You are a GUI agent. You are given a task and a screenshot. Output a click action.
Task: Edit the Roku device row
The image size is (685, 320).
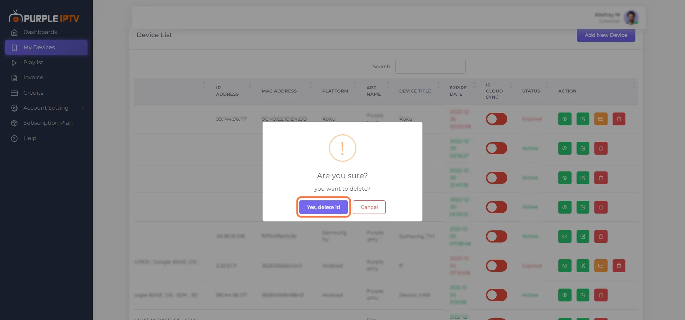tap(583, 119)
